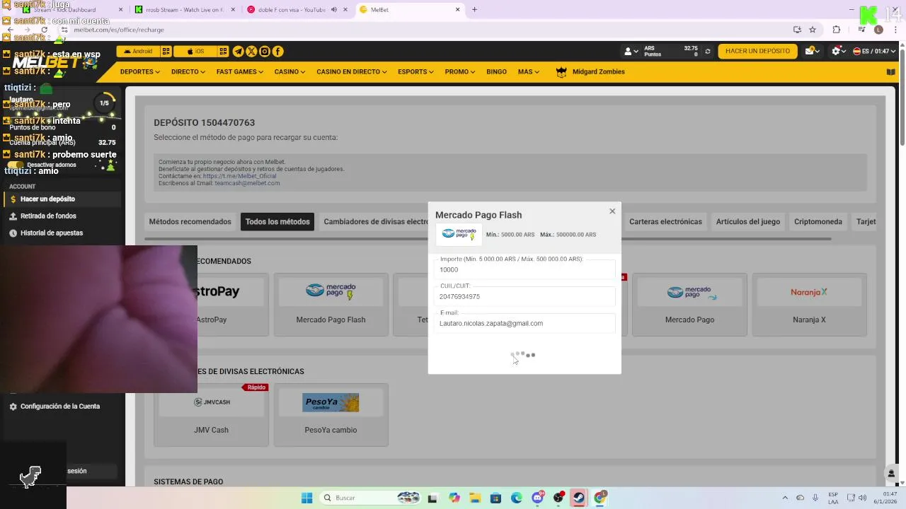Expand CASINO menu

289,72
